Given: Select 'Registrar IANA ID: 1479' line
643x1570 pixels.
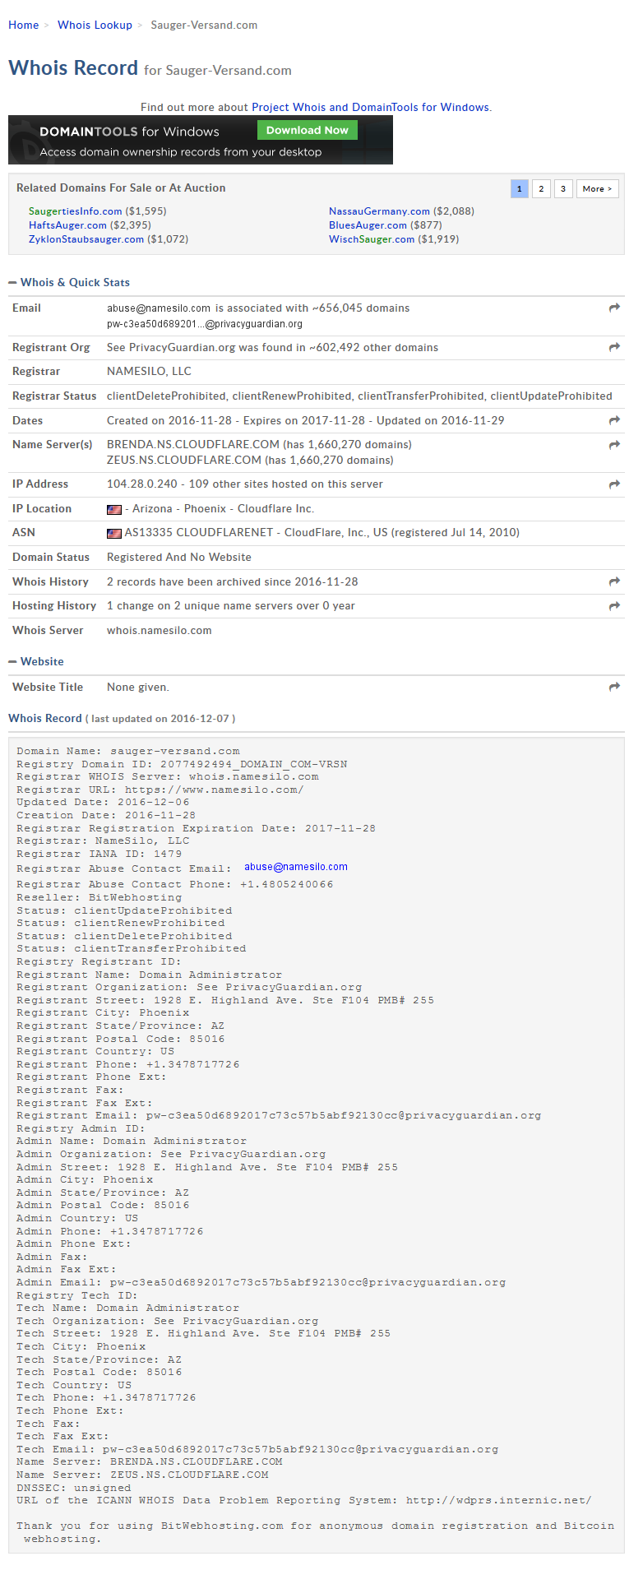Looking at the screenshot, I should coord(99,854).
